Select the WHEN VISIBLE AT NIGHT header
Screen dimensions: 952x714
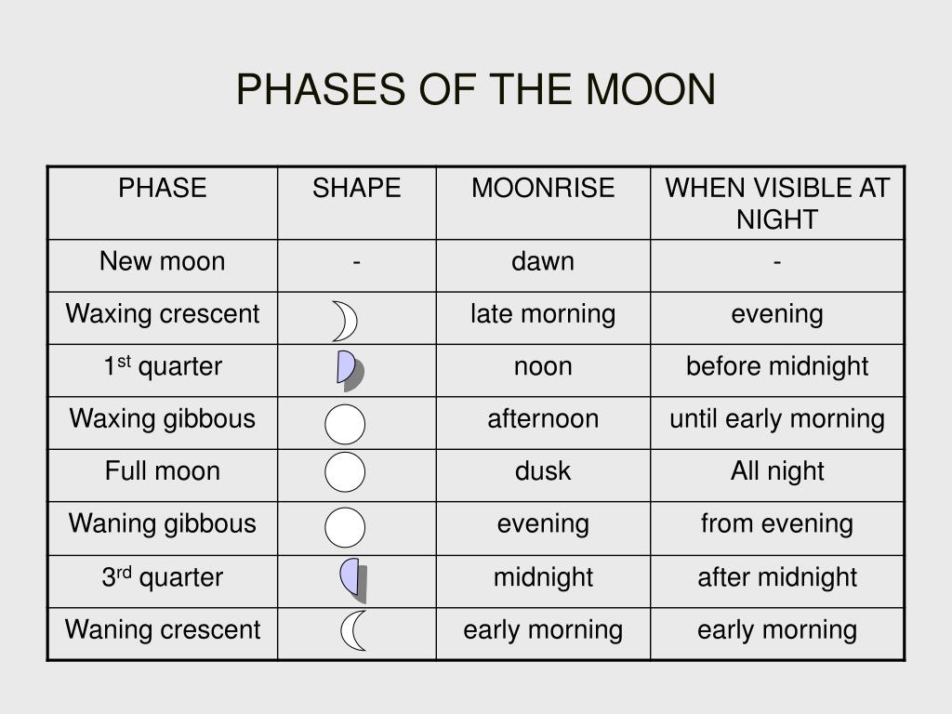(x=777, y=204)
